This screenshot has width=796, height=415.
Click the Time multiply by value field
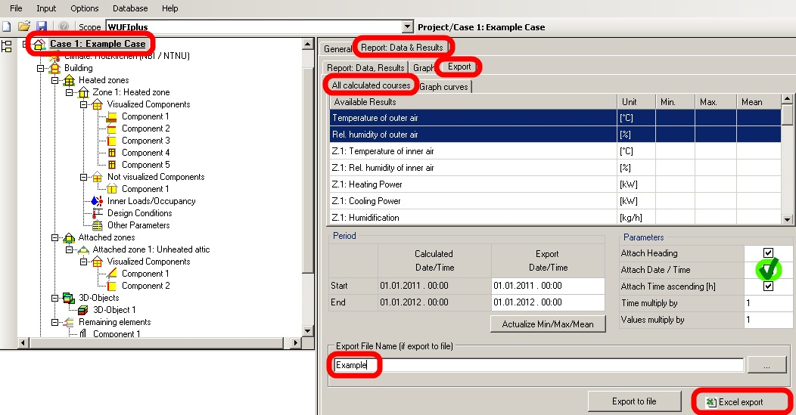767,303
